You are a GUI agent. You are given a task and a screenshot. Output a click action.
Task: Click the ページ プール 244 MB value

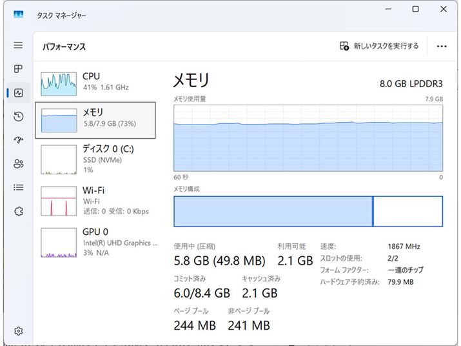[x=195, y=326]
